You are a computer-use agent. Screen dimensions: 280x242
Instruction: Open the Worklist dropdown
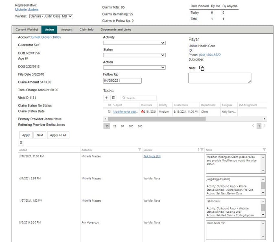pos(53,16)
